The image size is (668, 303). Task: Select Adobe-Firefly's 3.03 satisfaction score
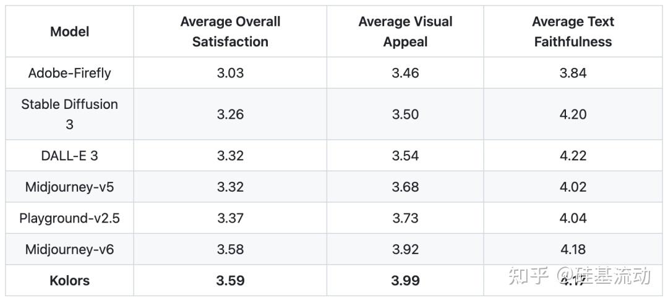coord(230,73)
